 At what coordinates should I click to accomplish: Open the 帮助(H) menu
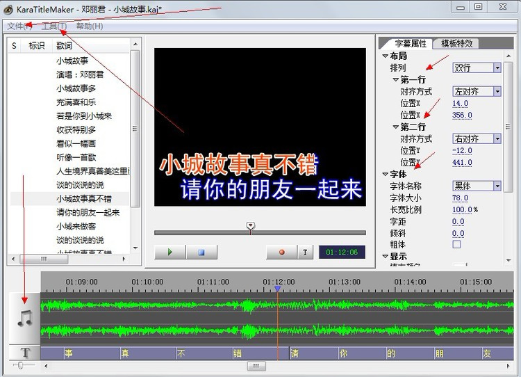point(90,26)
